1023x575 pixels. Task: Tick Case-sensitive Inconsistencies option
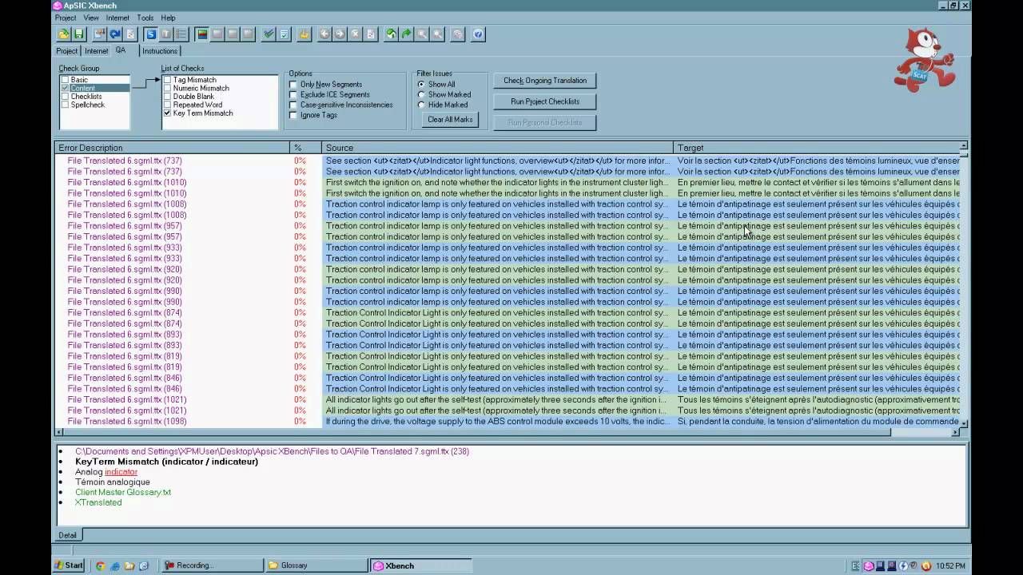point(293,105)
